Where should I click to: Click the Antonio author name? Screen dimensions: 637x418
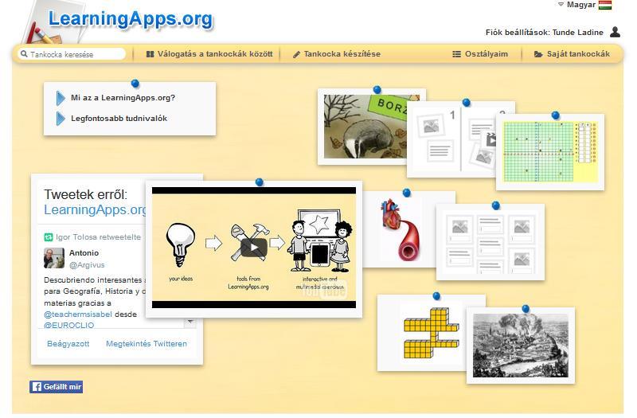point(84,252)
